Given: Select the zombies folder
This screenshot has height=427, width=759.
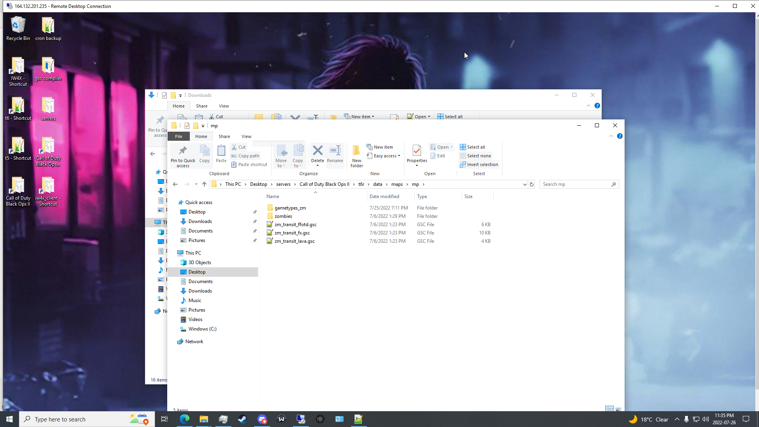Looking at the screenshot, I should pos(283,216).
